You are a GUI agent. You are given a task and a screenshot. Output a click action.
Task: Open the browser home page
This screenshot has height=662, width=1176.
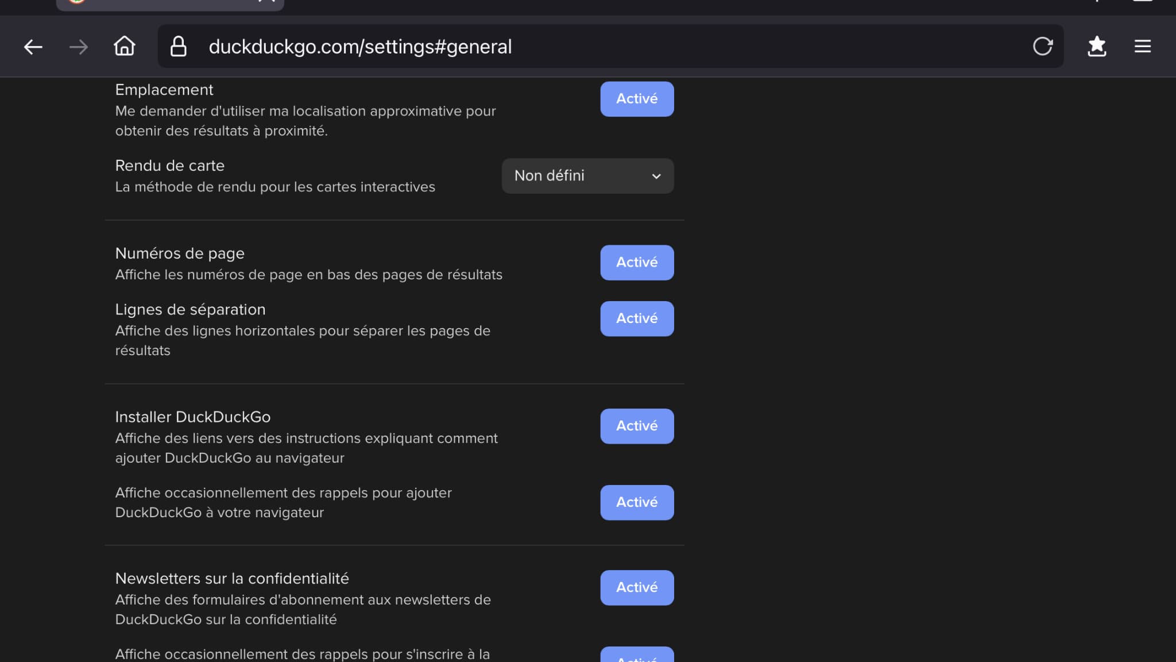click(124, 46)
